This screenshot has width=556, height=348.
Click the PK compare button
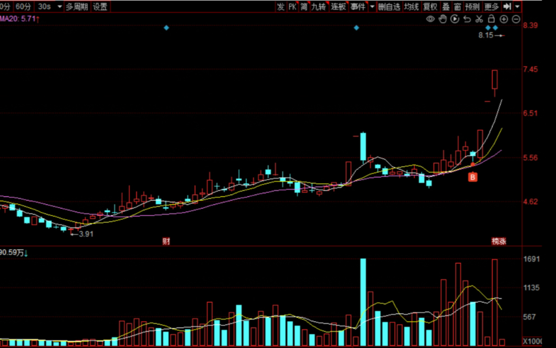point(293,6)
